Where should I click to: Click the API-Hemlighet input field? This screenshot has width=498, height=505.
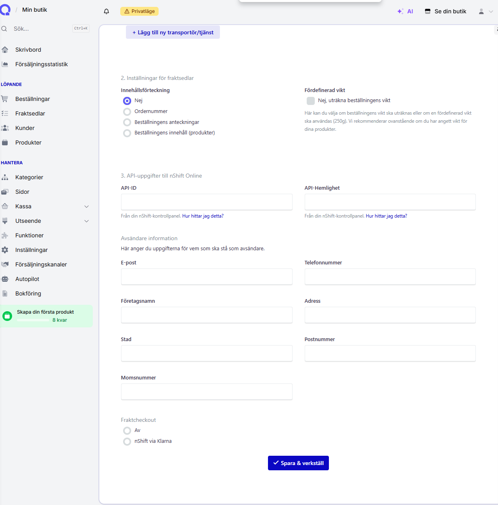[390, 202]
